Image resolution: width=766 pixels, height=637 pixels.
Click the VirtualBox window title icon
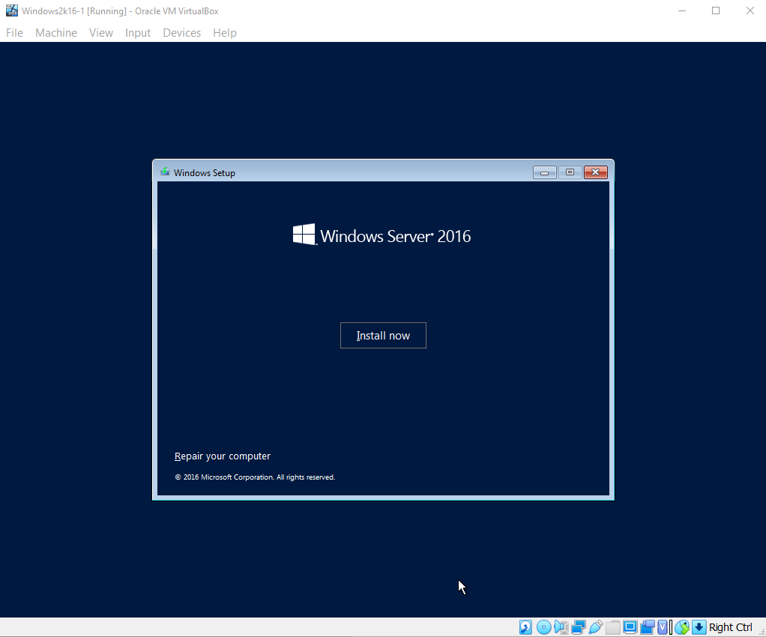point(12,10)
